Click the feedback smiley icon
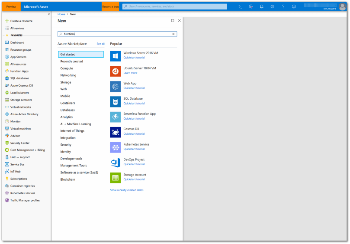350x244 pixels. click(294, 7)
